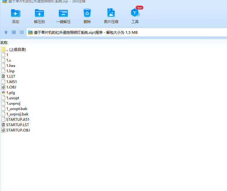The width and height of the screenshot is (227, 191).
Task: Click the 解压到 (Extract to) icon
Action: 39,13
